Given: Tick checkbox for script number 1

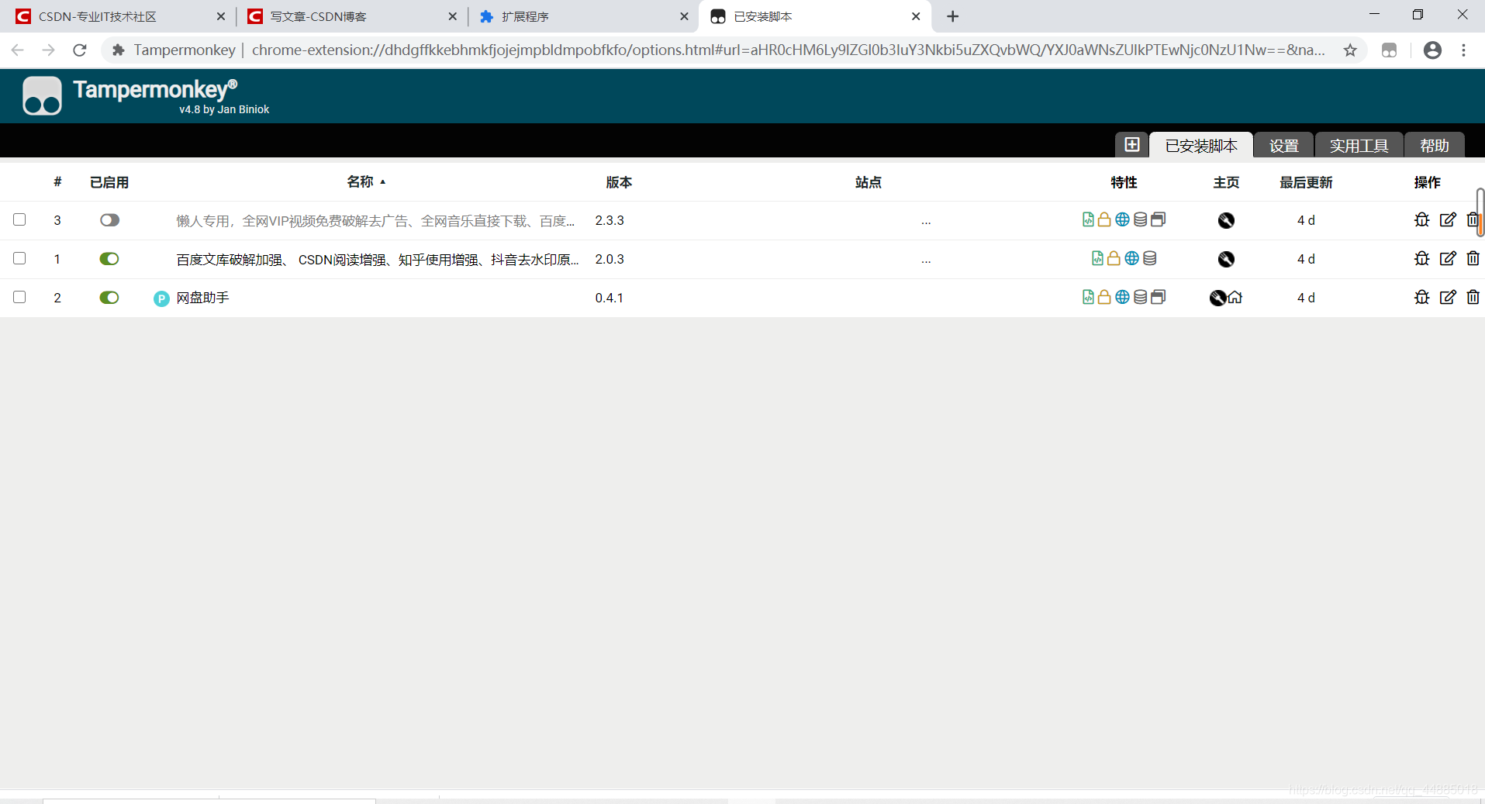Looking at the screenshot, I should point(19,258).
